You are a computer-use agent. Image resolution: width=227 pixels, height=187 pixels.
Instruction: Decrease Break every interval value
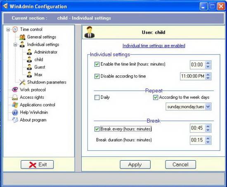tap(208, 130)
